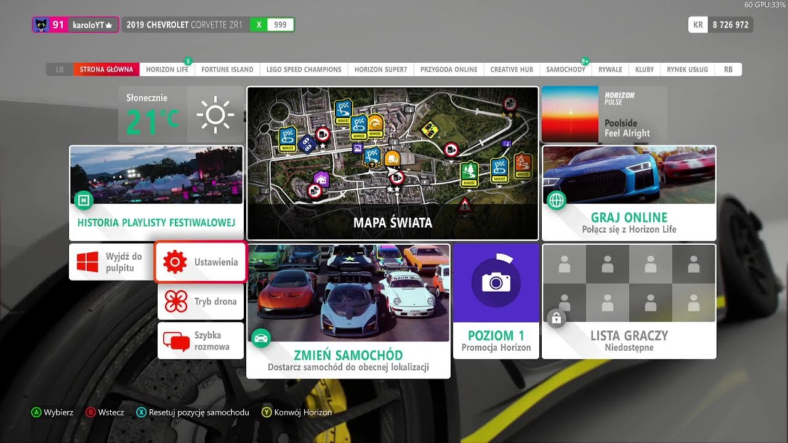Screen dimensions: 788x443
Task: Switch to Creative Hub tab
Action: pyautogui.click(x=512, y=70)
